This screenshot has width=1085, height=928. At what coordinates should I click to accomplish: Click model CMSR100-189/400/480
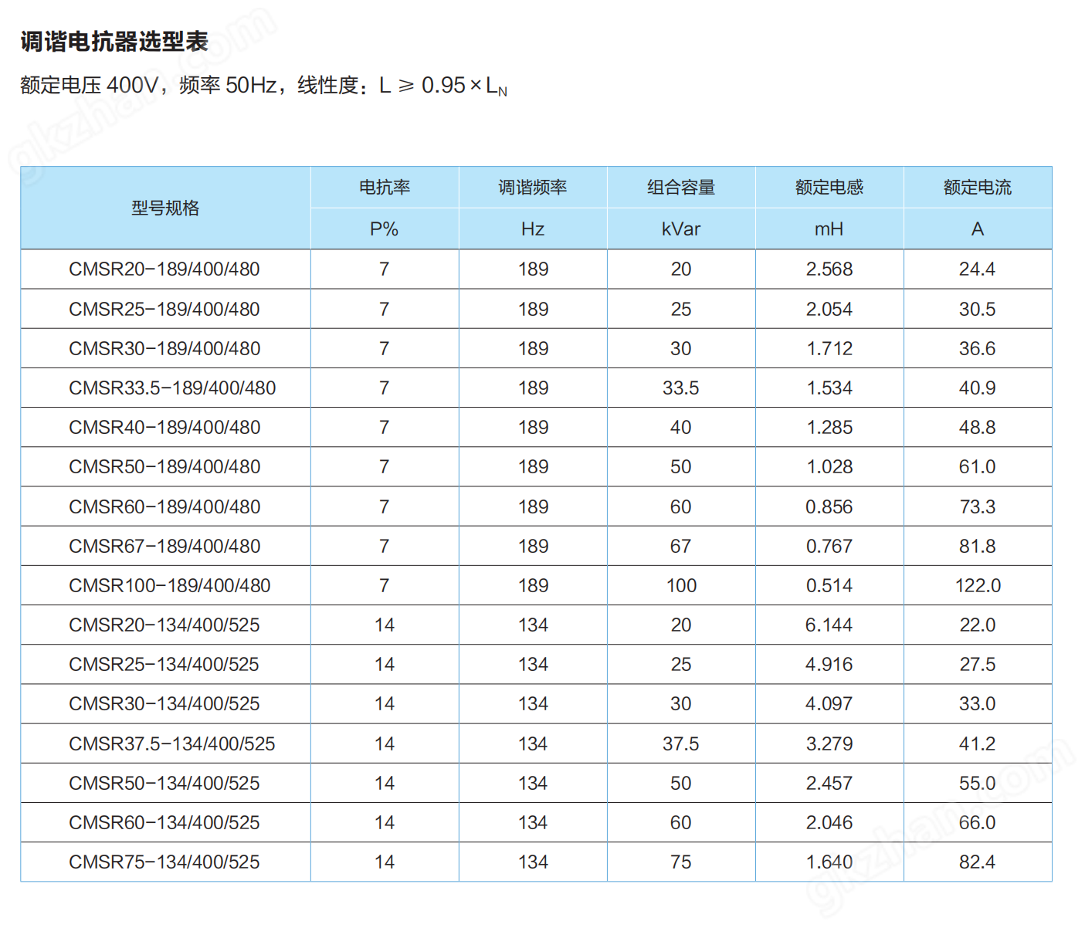tap(170, 586)
